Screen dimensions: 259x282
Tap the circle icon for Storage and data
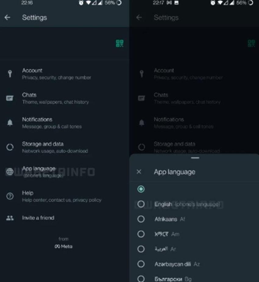pos(10,147)
